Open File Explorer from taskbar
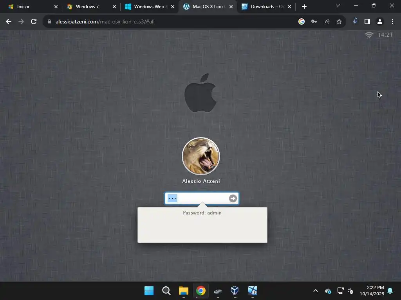Screen dimensions: 401x300 [x=184, y=291]
